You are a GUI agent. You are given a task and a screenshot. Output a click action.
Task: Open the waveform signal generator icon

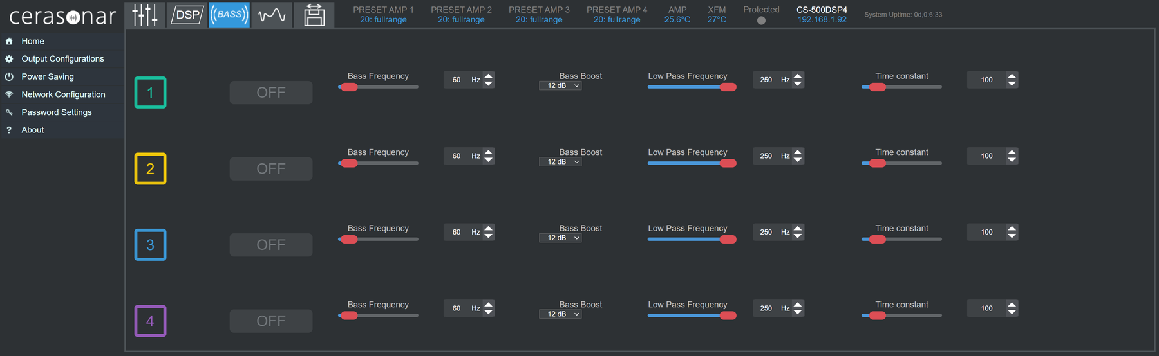272,15
